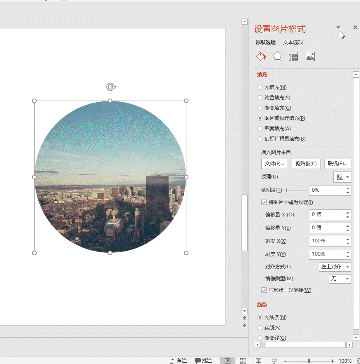Switch to 文本选项 tab
Viewport: 360px width, 364px height.
click(293, 42)
